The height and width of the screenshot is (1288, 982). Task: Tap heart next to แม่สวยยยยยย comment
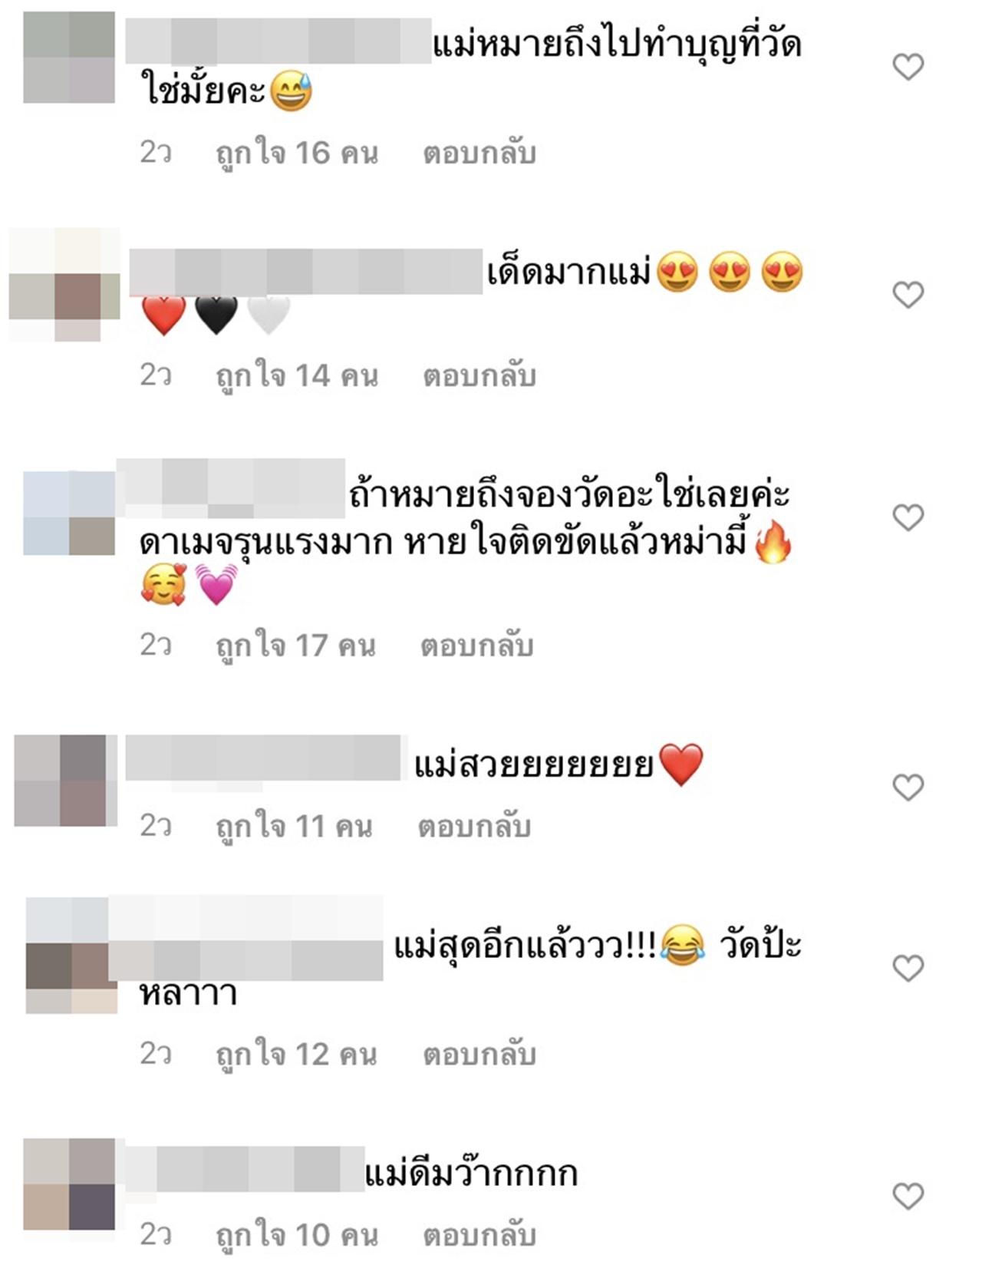click(908, 788)
